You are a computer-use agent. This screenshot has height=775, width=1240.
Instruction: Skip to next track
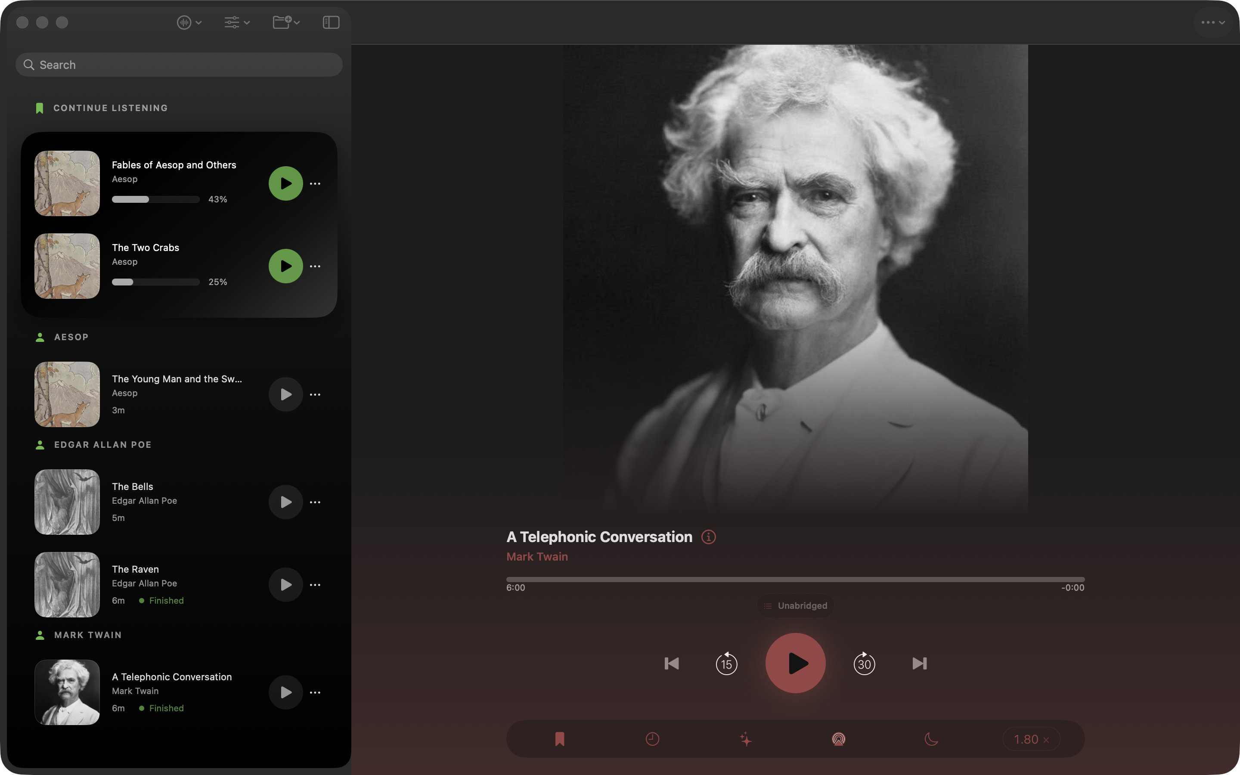click(x=920, y=663)
